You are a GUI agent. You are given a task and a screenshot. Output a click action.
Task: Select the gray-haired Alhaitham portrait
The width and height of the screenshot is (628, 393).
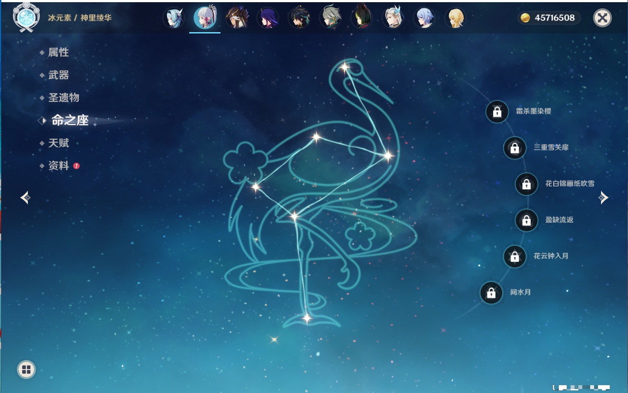click(x=331, y=18)
